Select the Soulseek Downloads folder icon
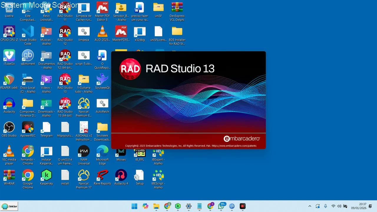This screenshot has height=212, width=377. (102, 131)
